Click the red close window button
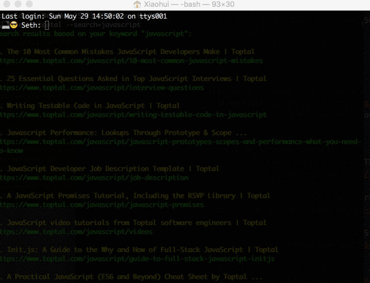Viewport: 370px width, 283px height. [7, 4]
